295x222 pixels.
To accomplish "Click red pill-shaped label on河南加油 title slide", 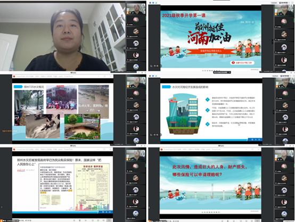I will pos(242,62).
